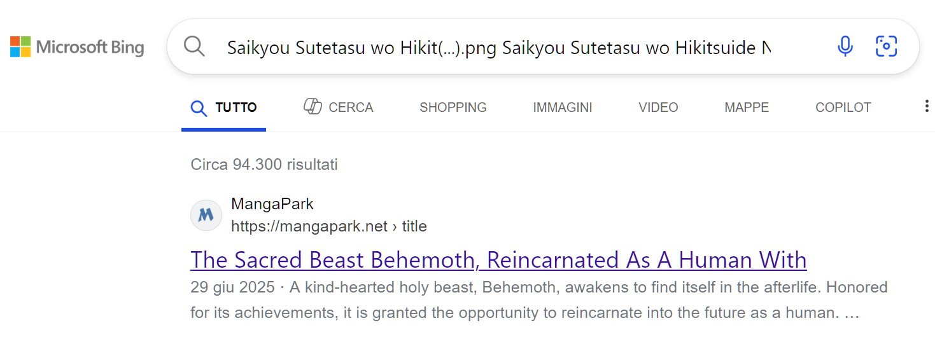Click the MangaPark favicon

[206, 216]
